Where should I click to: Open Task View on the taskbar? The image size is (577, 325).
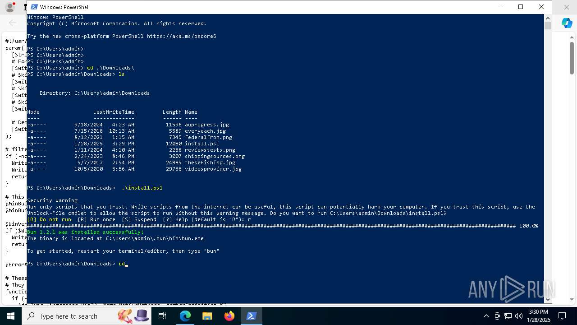click(162, 316)
